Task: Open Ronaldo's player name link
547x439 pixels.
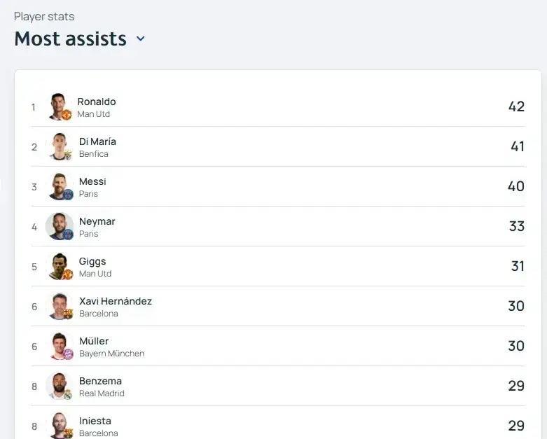Action: point(97,102)
